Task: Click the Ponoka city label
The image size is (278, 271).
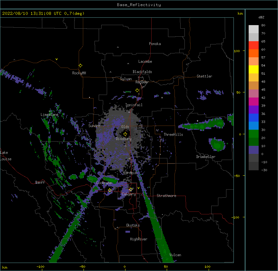Action: pos(155,44)
